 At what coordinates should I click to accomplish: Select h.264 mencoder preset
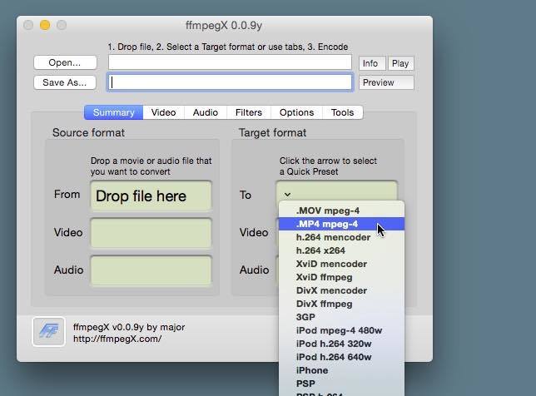pyautogui.click(x=341, y=237)
